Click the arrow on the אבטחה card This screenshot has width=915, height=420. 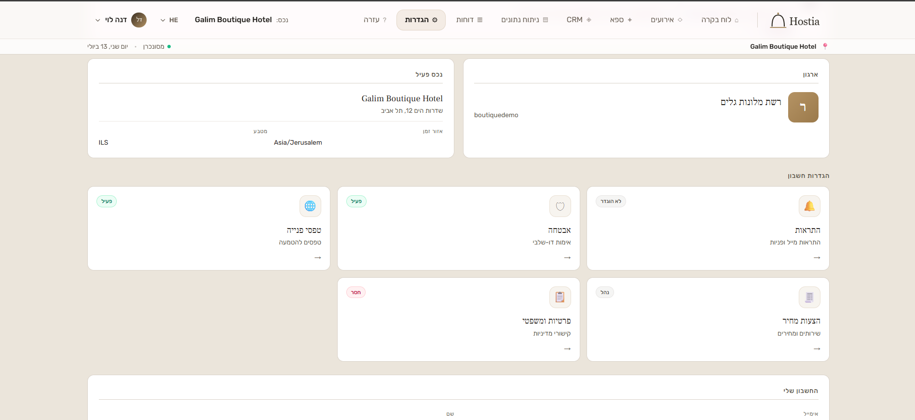pos(567,257)
